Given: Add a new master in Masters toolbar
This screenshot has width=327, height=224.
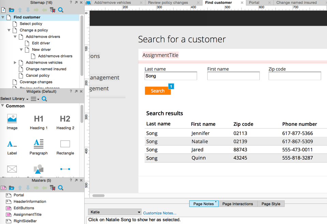Looking at the screenshot, I should [x=3, y=188].
